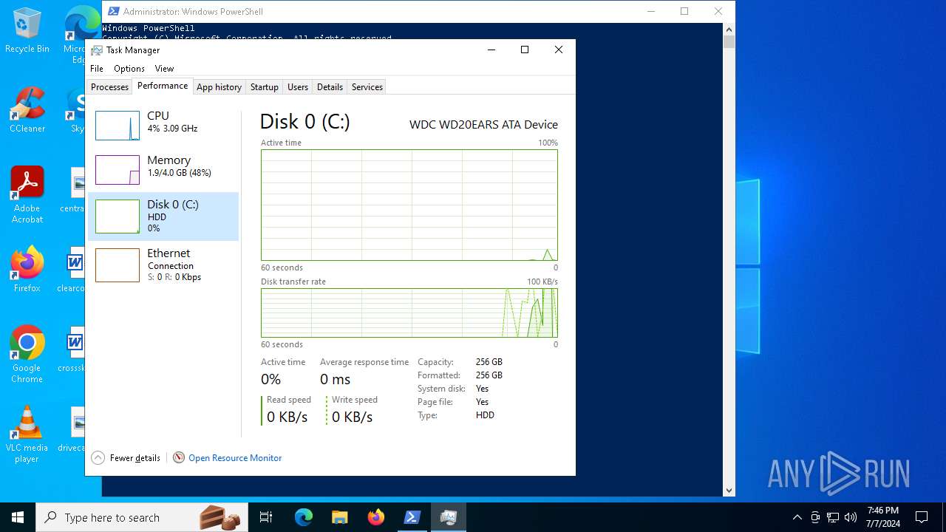
Task: Switch to the App history tab
Action: (219, 87)
